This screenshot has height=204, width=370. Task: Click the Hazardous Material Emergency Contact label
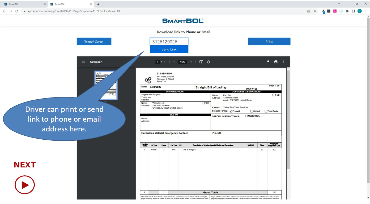165,133
